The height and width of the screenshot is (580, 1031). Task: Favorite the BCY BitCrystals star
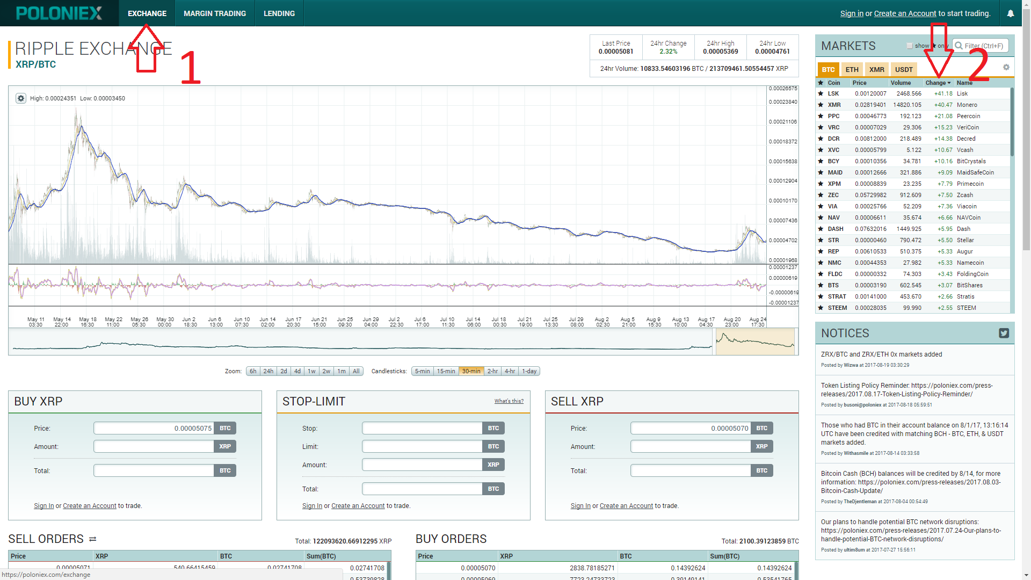[821, 161]
